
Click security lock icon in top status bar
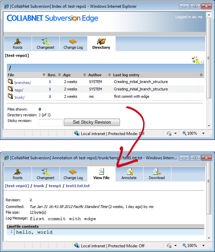pyautogui.click(x=169, y=133)
